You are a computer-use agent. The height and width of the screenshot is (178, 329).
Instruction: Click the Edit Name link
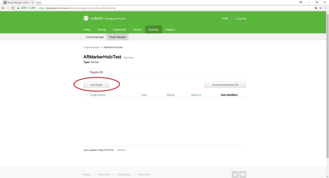point(129,58)
